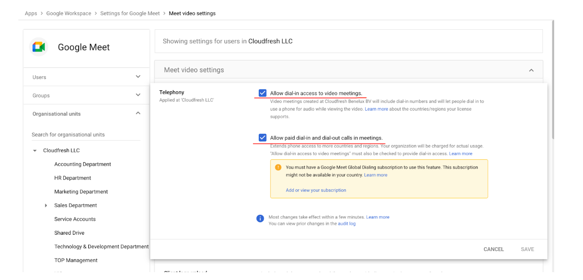
Task: Click Applied at 'Cloudfresh LLC' text
Action: (186, 100)
